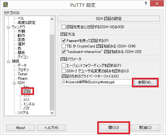
Task: Click the category tree scrollbar thumb
Action: tap(52, 72)
